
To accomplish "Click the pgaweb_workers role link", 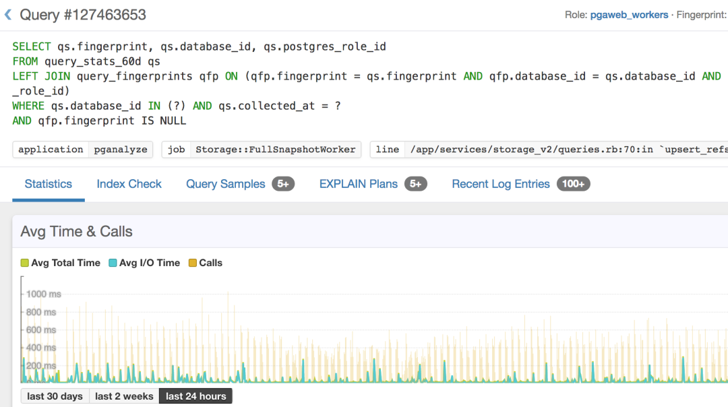I will [629, 15].
